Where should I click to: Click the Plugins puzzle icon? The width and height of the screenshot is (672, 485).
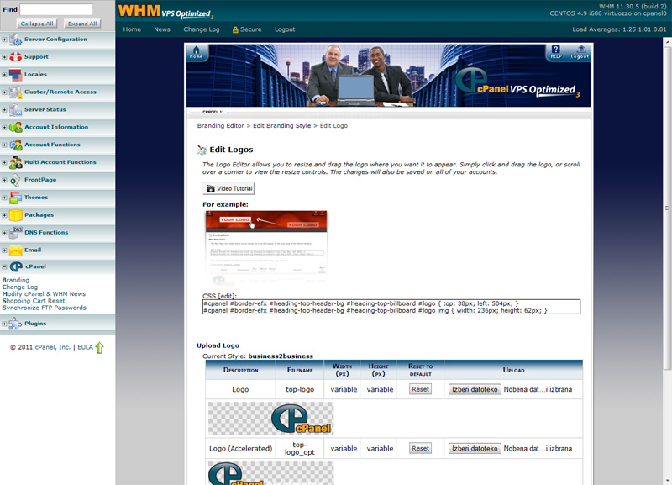click(15, 324)
